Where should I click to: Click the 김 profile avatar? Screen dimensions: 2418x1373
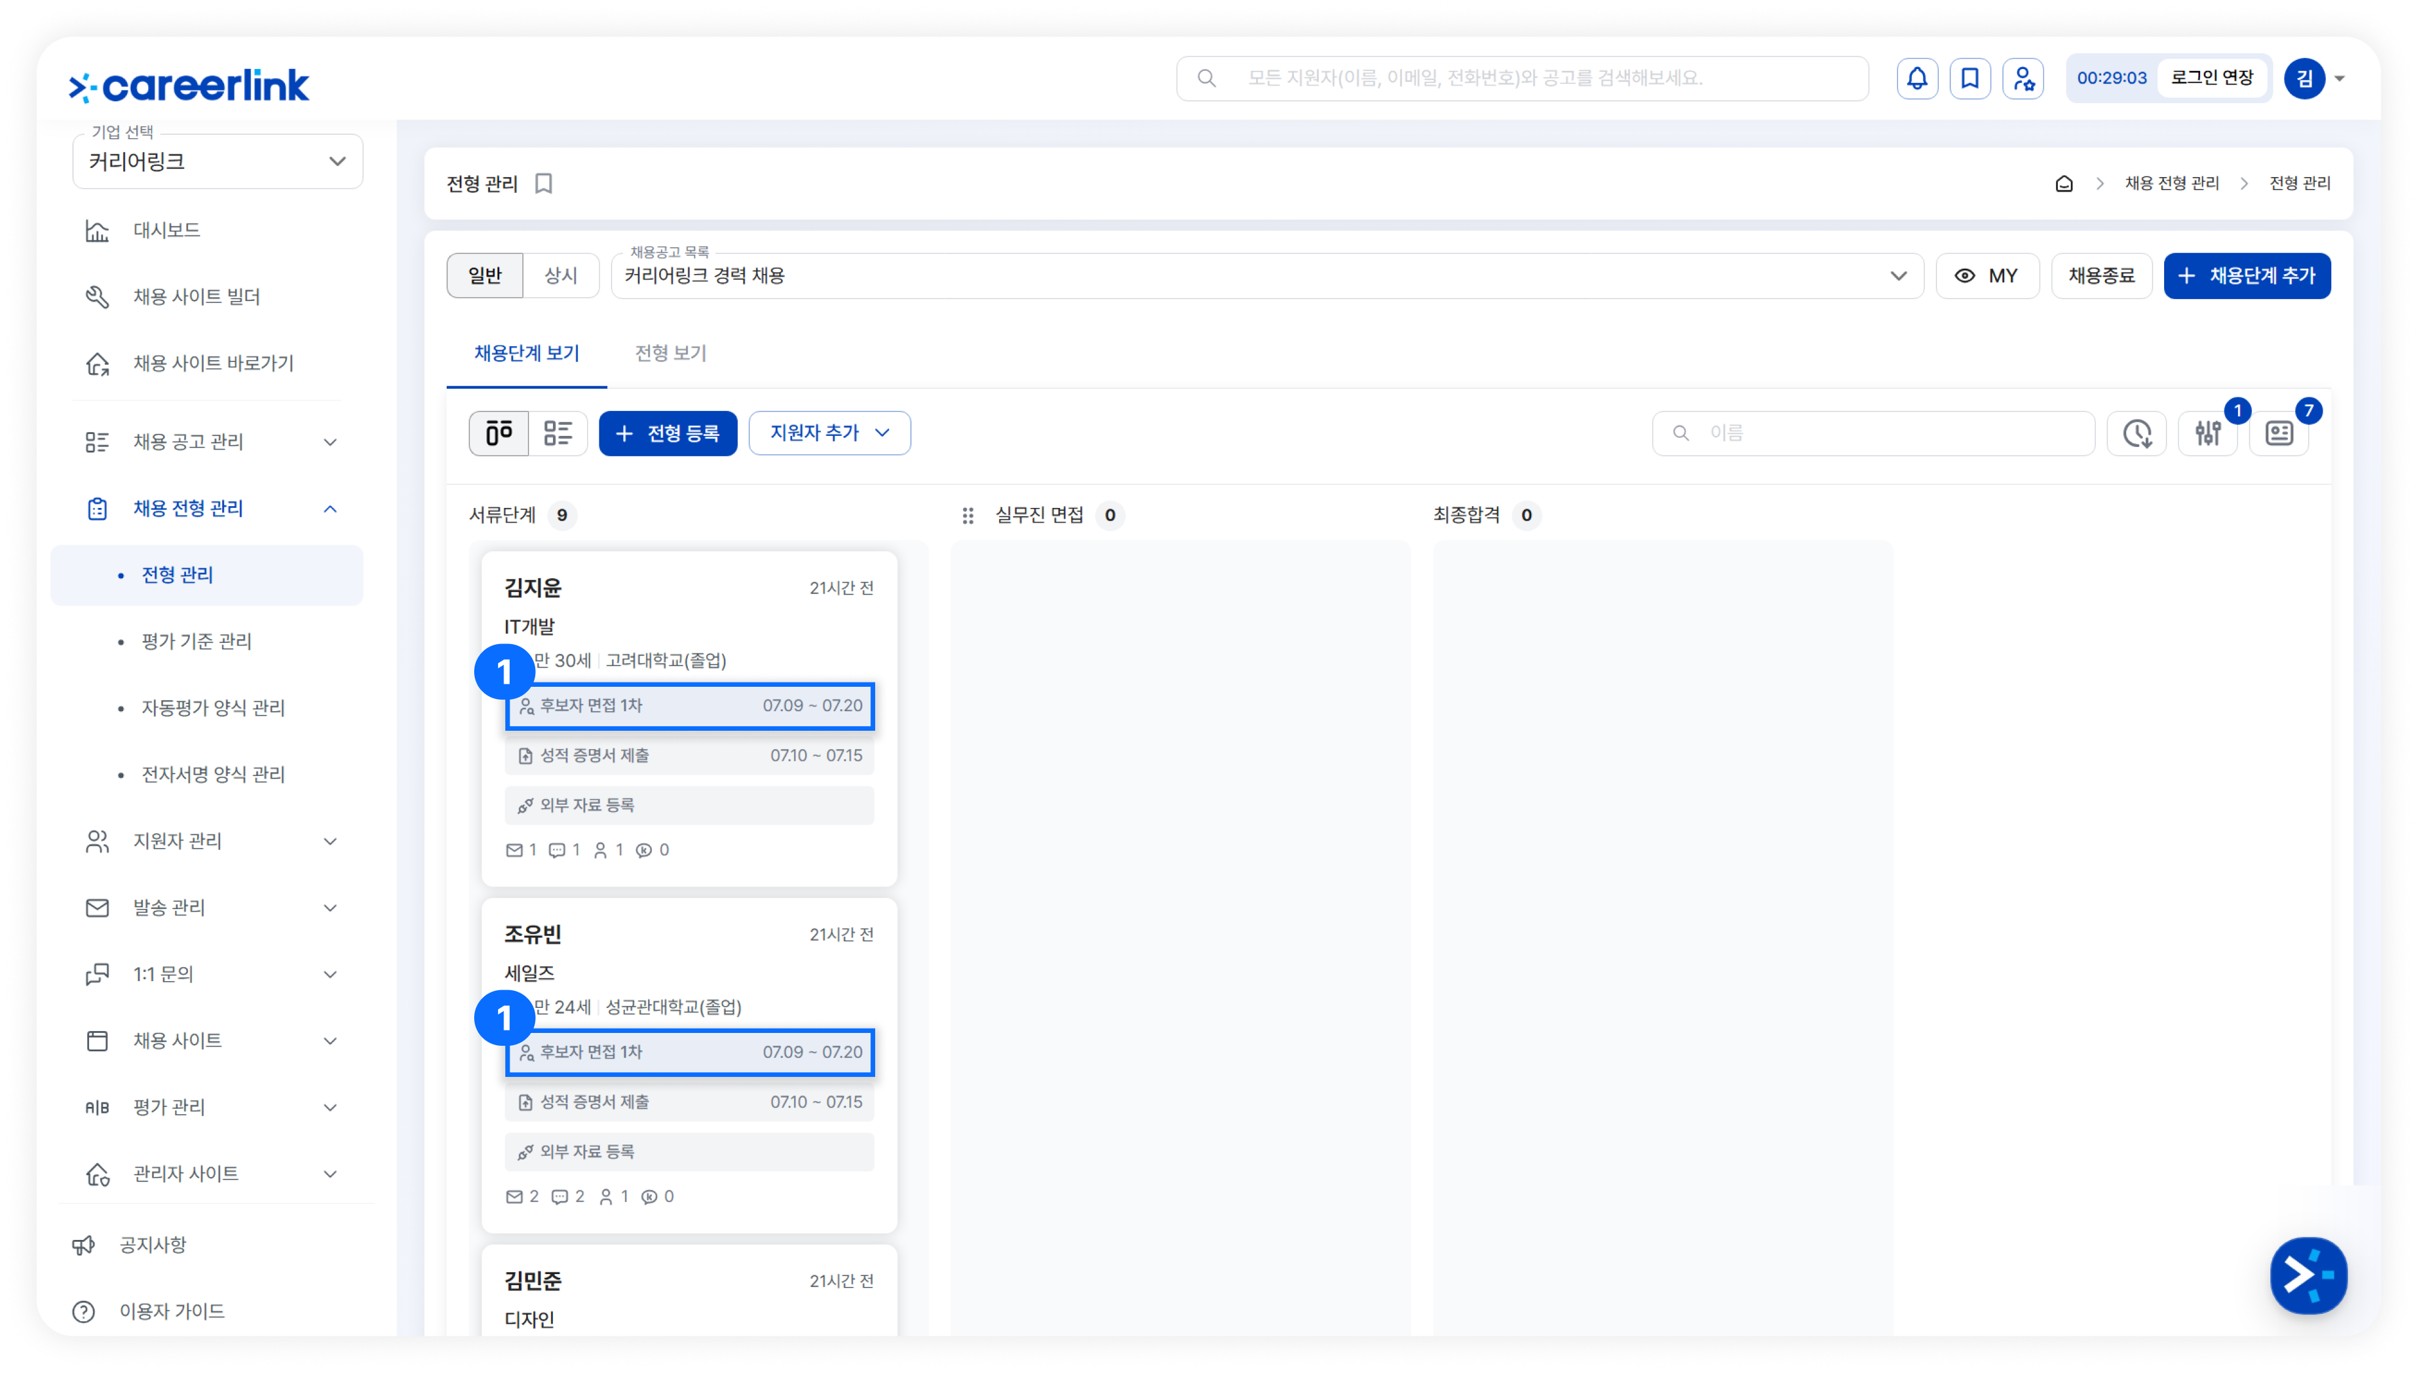coord(2304,78)
